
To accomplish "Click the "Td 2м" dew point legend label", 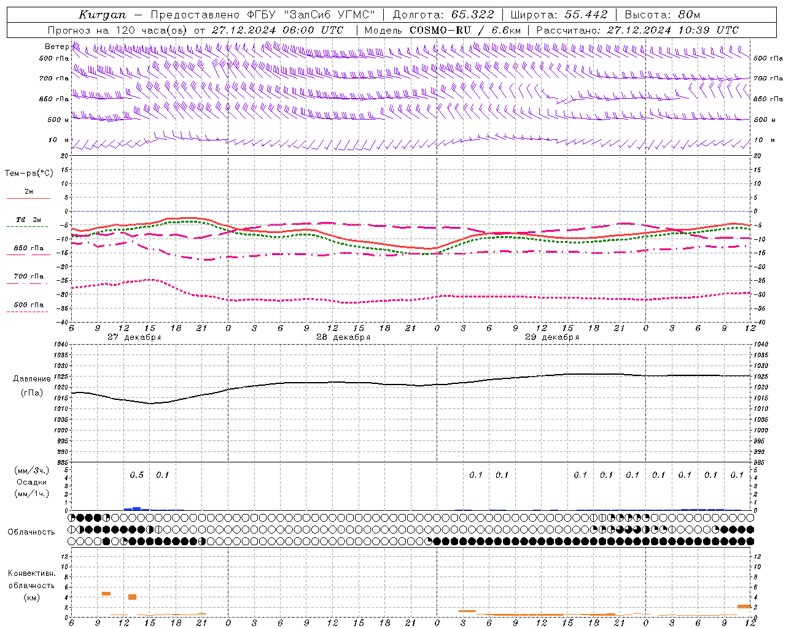I will pyautogui.click(x=28, y=220).
